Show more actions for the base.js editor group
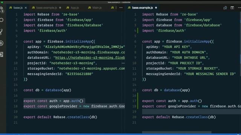Viewport: 241px width, 135px height. (121, 7)
